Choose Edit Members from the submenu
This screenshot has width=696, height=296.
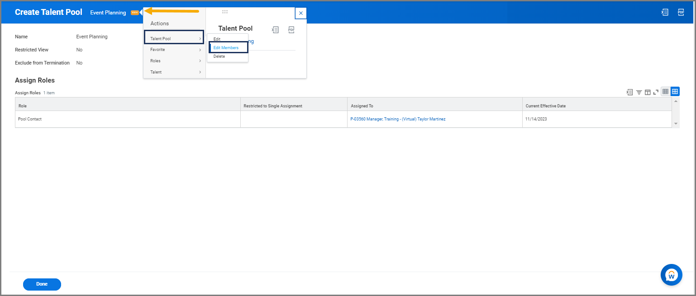click(226, 48)
